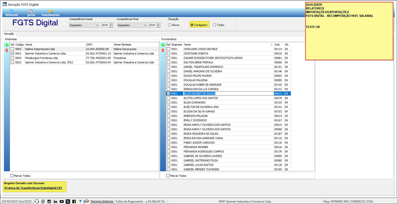Open the Teorema Sistemas link
Image resolution: width=398 pixels, height=204 pixels.
pos(102,201)
